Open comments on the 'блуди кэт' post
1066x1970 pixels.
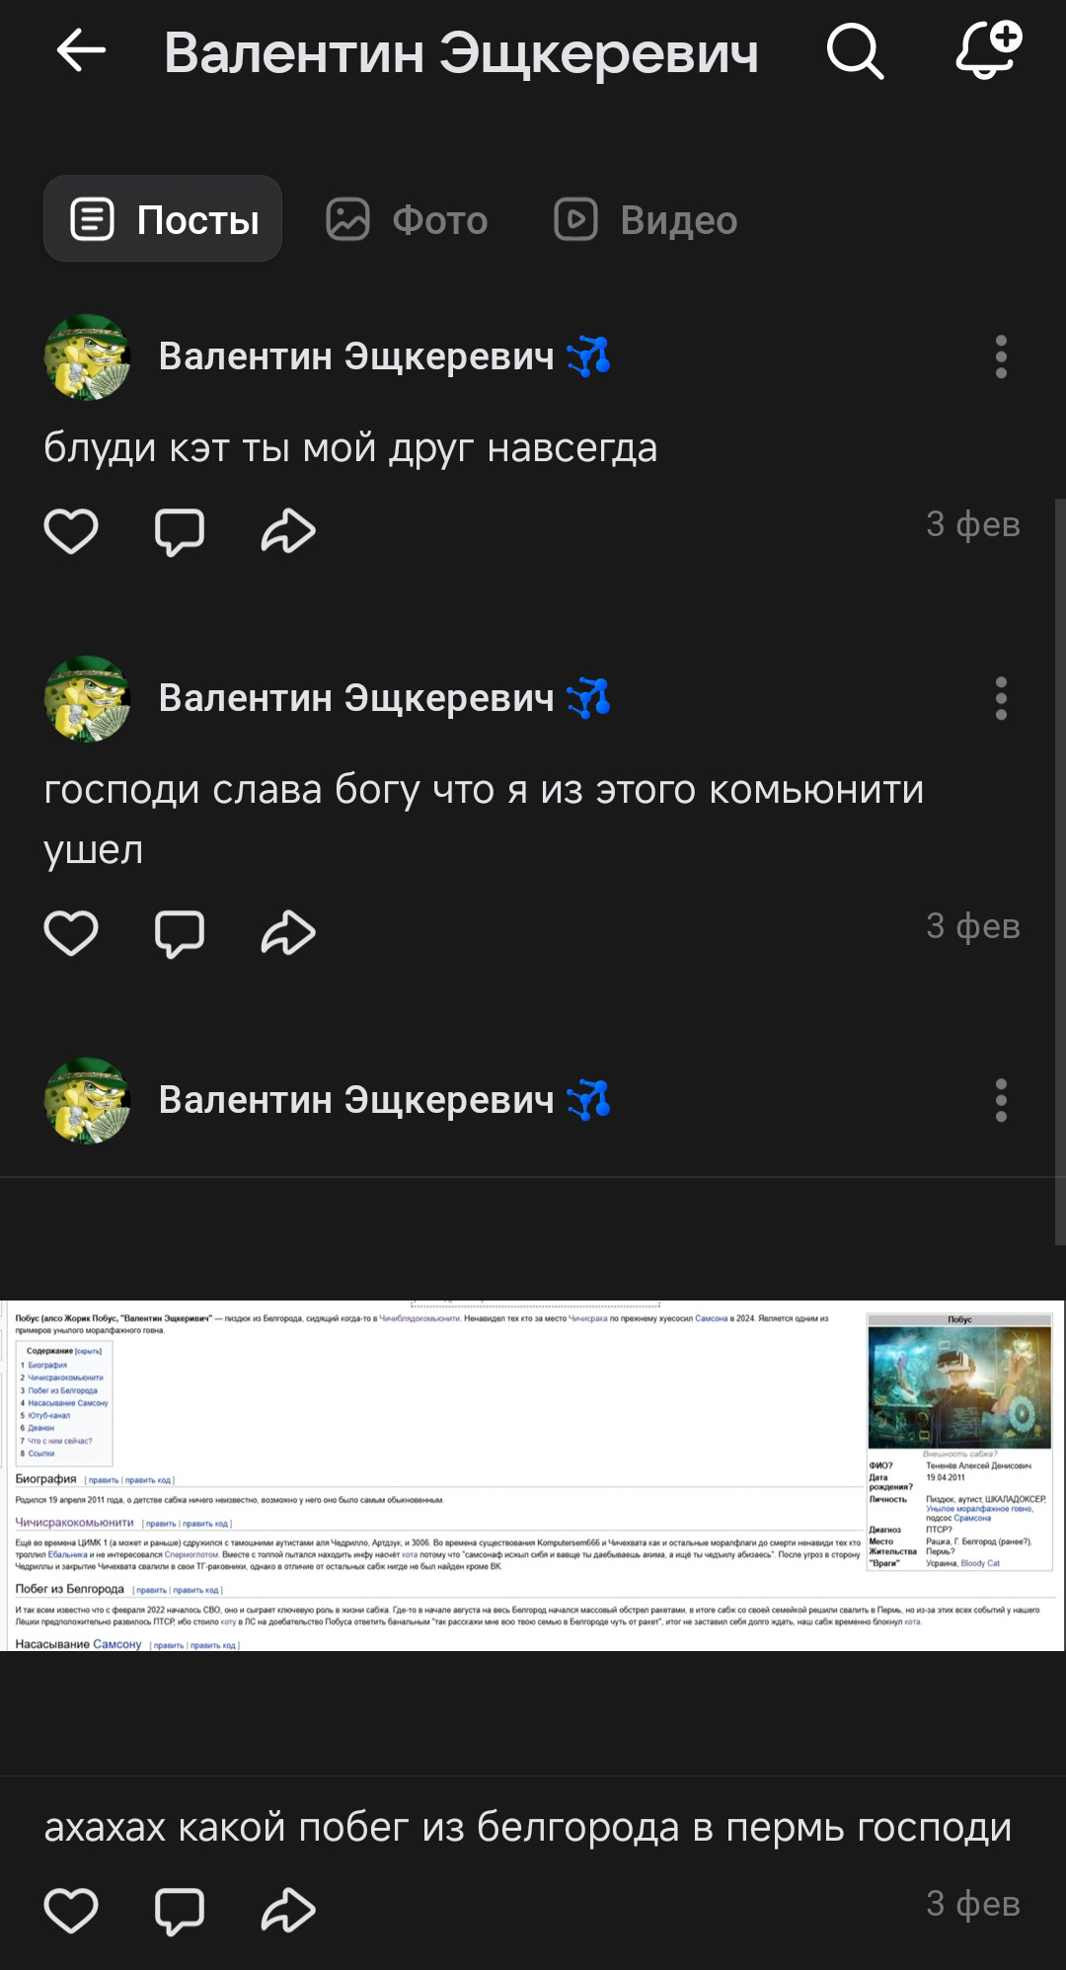tap(180, 532)
